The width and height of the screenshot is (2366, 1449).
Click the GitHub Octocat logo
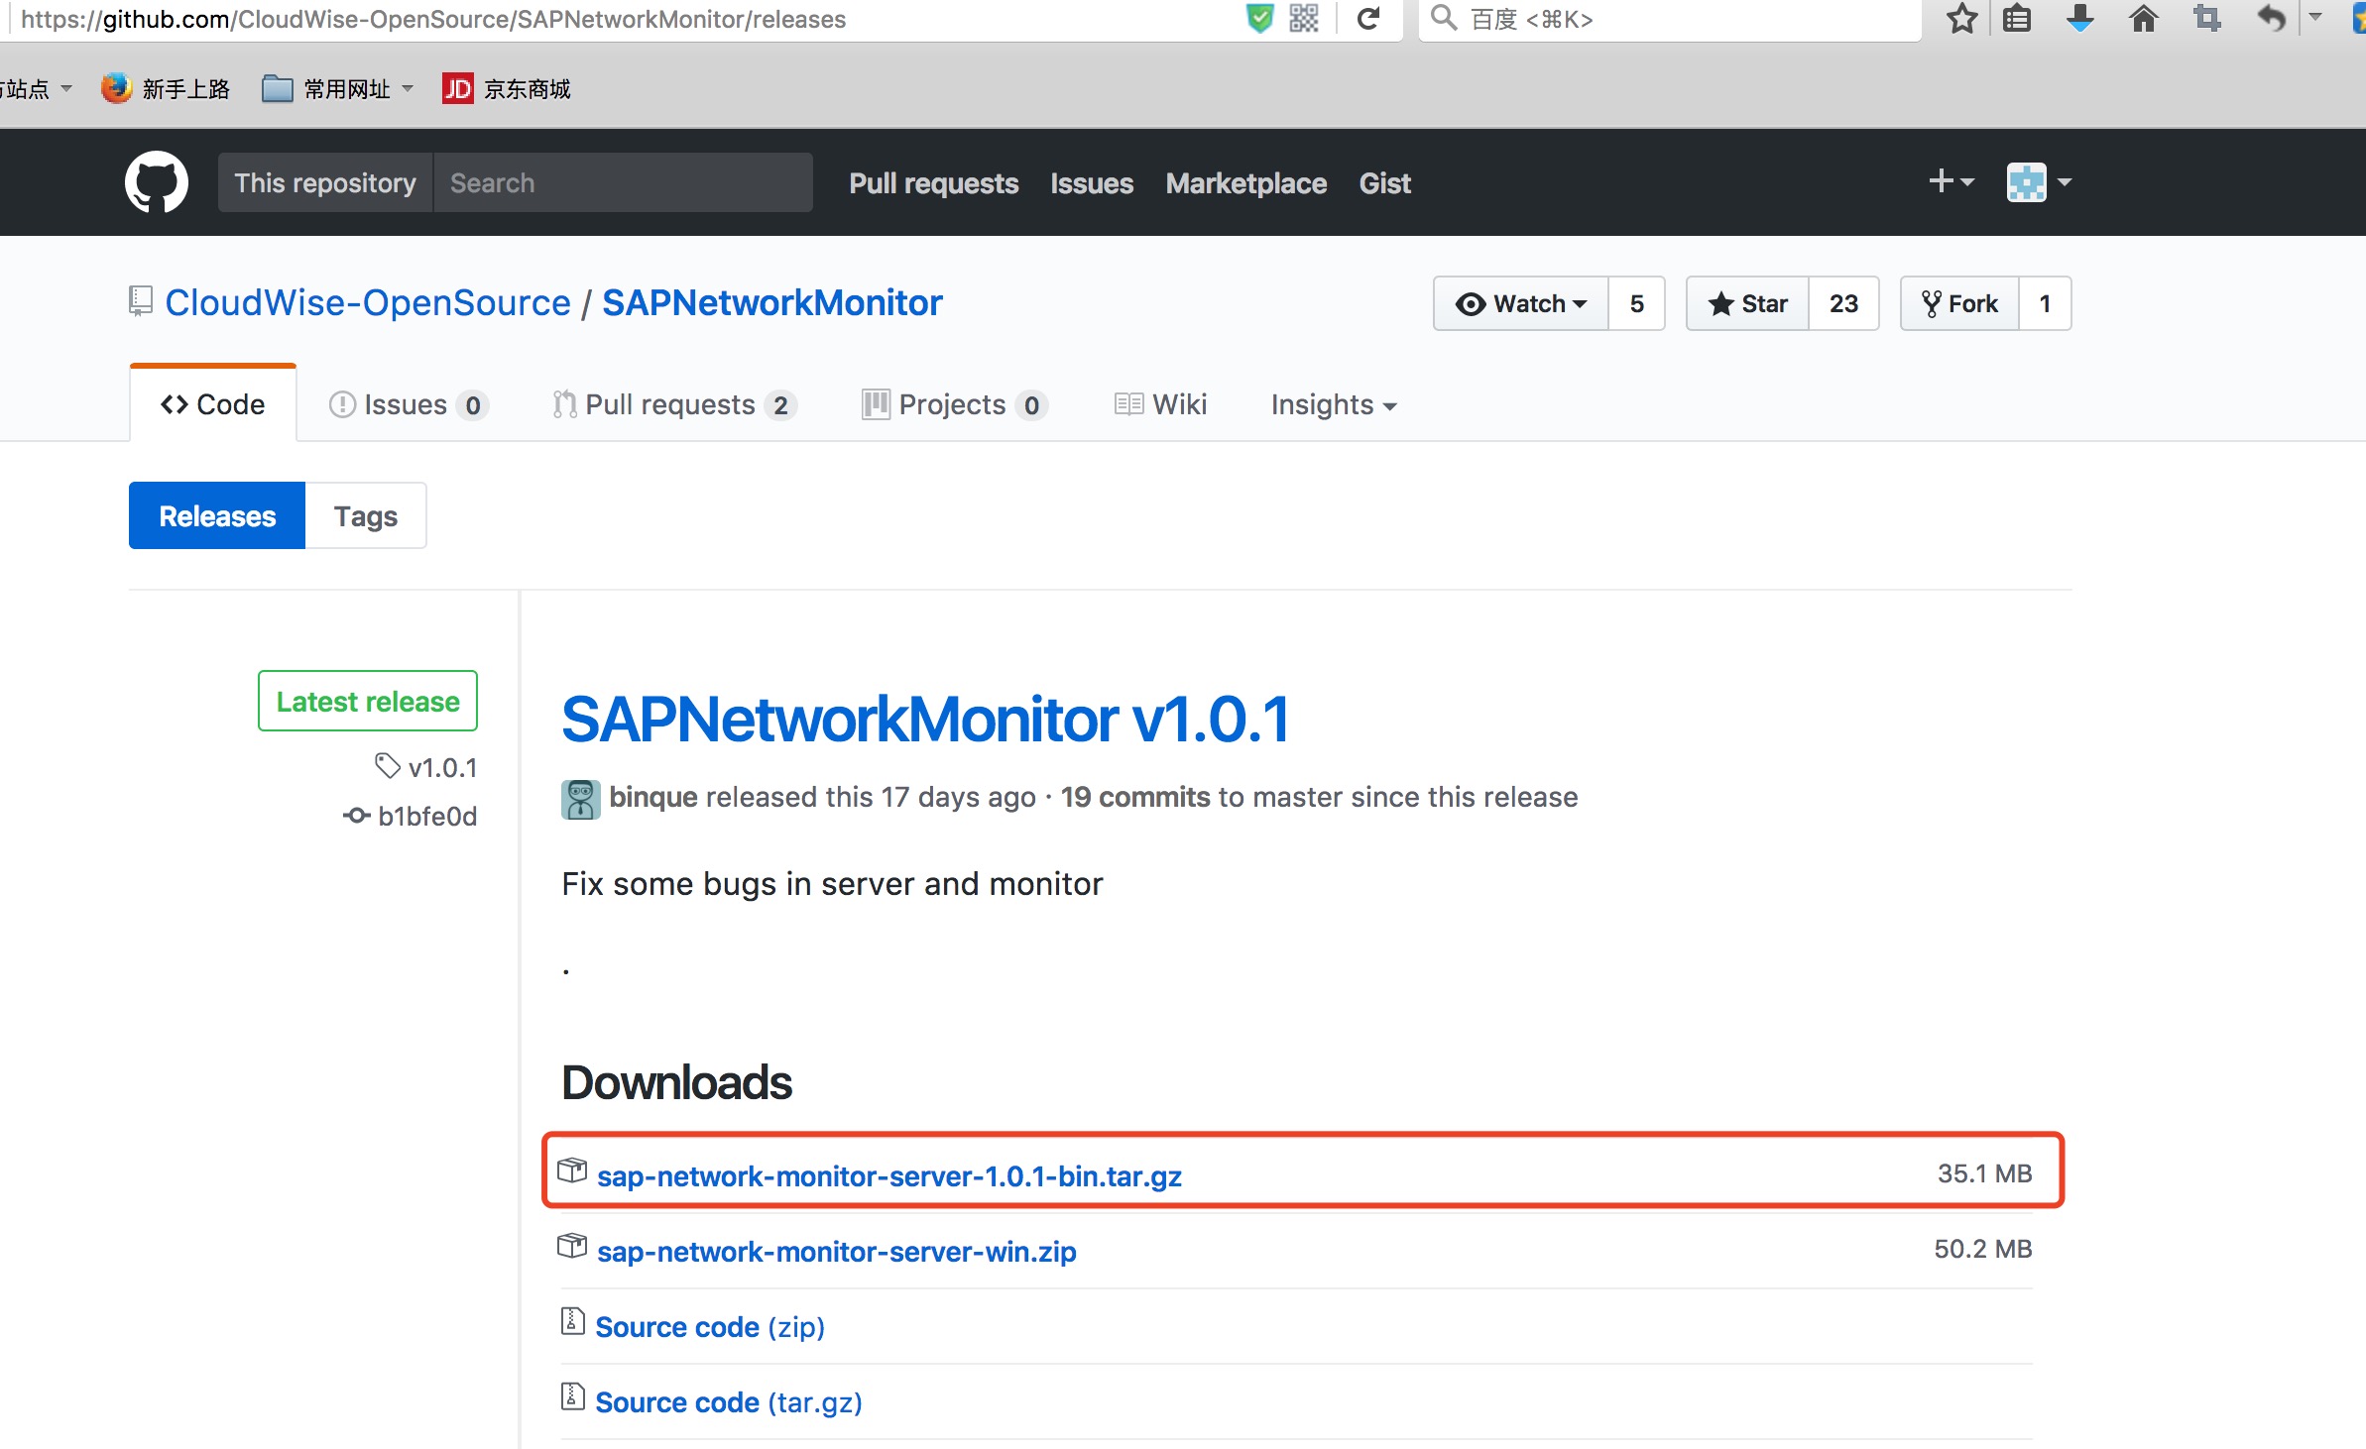157,182
